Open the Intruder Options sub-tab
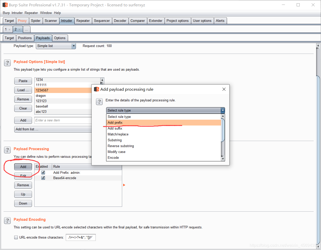Image resolution: width=321 pixels, height=250 pixels. (60, 38)
